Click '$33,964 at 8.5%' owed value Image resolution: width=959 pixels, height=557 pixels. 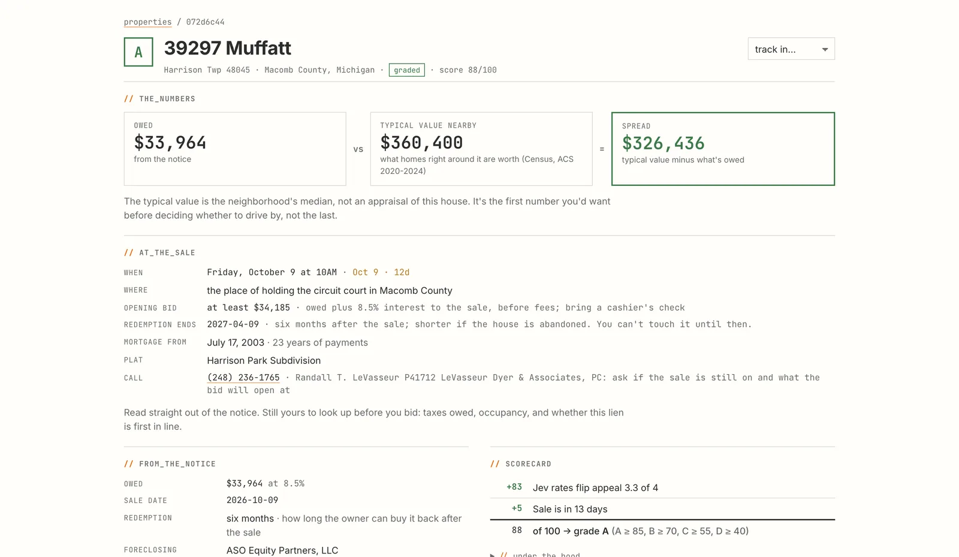pyautogui.click(x=266, y=483)
